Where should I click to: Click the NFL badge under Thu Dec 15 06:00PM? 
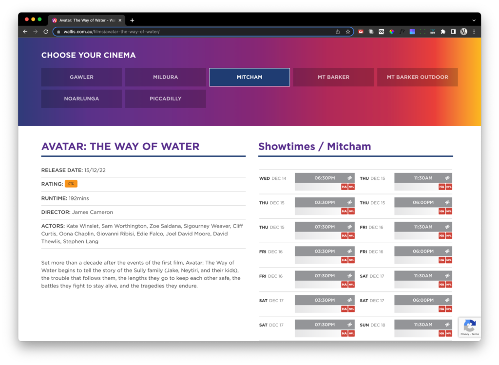tap(449, 211)
